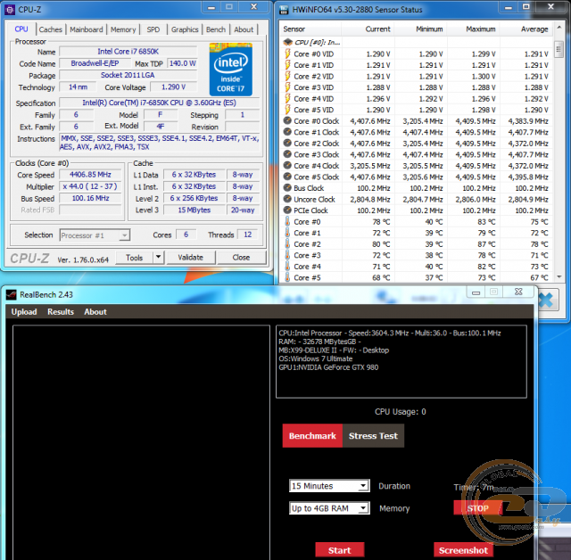571x560 pixels.
Task: Open the Upload menu in RealBench
Action: pyautogui.click(x=24, y=312)
